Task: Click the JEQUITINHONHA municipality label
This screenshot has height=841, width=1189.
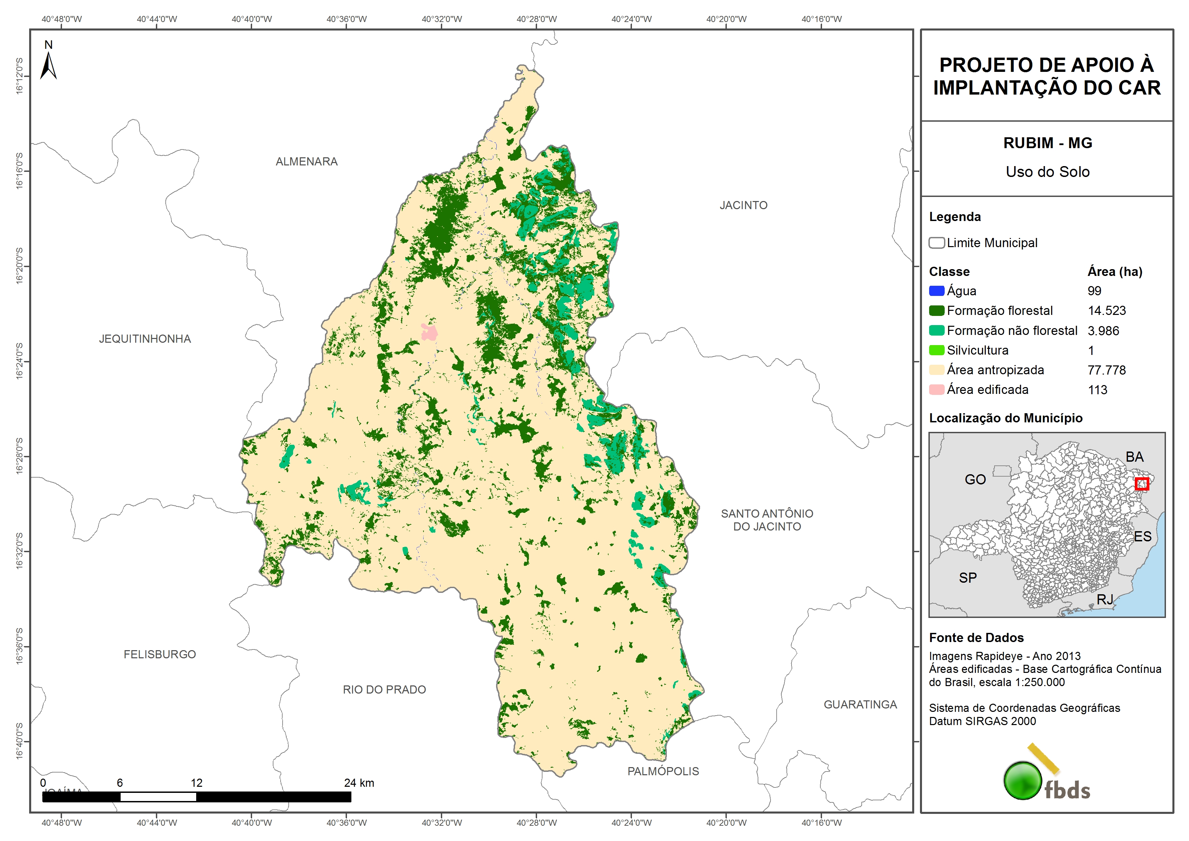Action: pos(145,339)
